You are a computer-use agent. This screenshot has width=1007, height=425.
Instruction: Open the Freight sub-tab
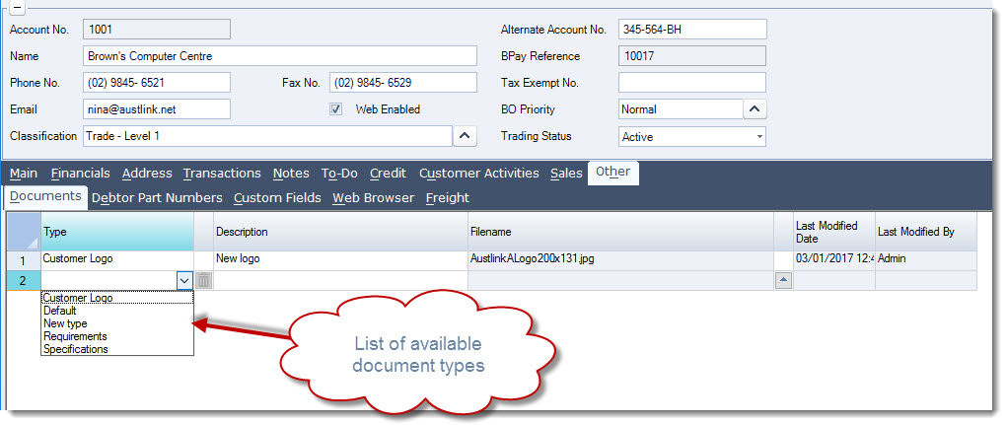[448, 198]
